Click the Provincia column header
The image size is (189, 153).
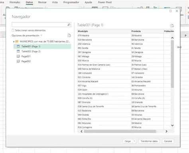pos(147,31)
